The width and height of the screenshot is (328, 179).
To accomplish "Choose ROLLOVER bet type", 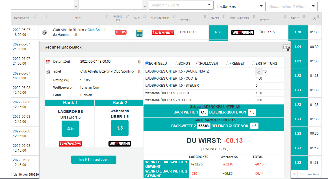I will (198, 63).
